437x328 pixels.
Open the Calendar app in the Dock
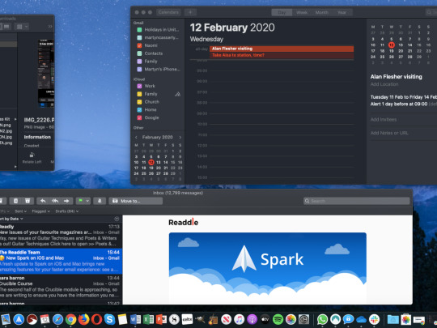[x=45, y=319]
